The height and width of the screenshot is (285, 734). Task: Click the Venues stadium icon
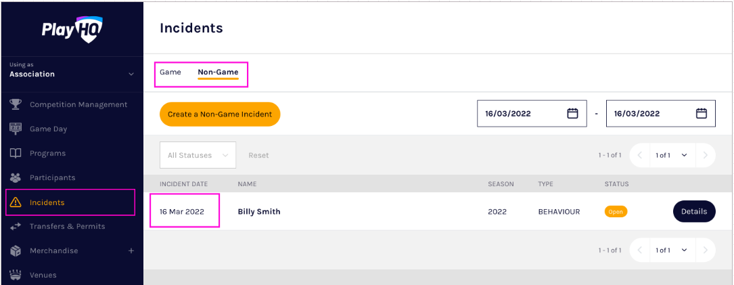click(x=16, y=275)
